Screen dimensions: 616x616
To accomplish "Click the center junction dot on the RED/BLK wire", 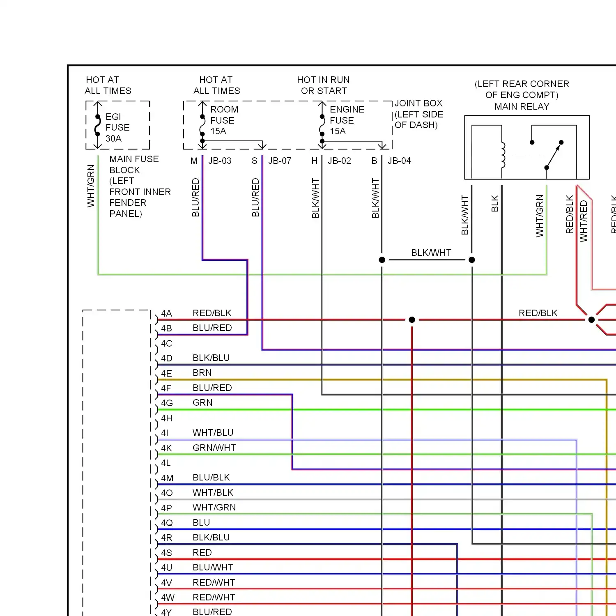I will pos(412,320).
